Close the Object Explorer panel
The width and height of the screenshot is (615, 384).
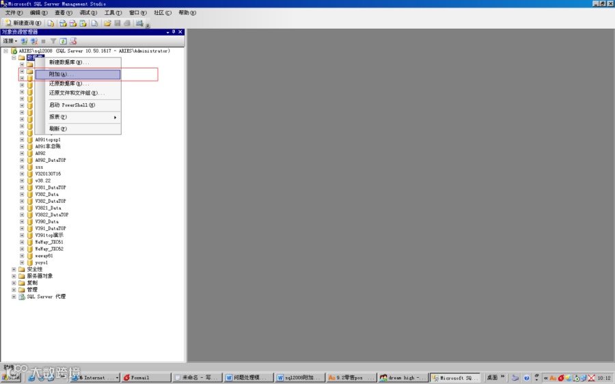coord(180,32)
